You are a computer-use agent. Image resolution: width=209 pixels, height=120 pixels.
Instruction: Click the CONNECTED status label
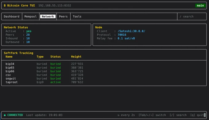point(15,115)
